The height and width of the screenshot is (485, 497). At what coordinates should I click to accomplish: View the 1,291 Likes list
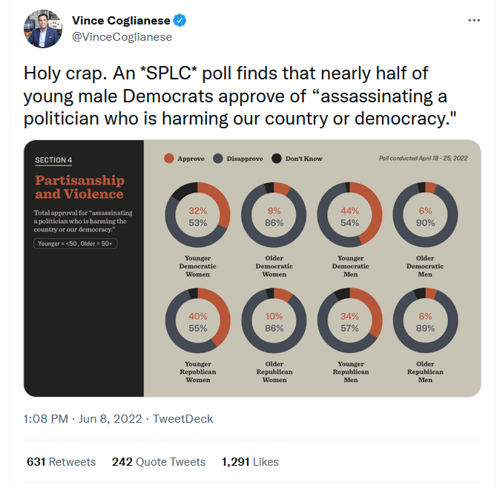[250, 462]
